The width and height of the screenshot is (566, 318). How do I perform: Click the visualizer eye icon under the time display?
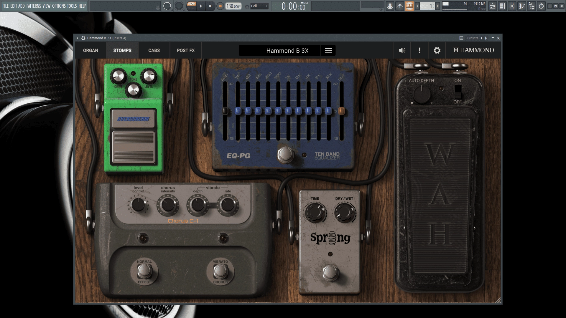[x=381, y=10]
